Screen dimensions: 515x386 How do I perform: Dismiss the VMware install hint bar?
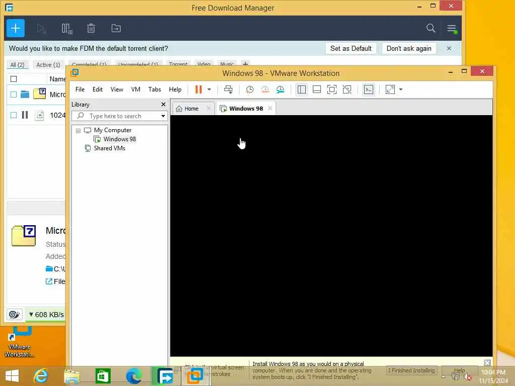[487, 363]
